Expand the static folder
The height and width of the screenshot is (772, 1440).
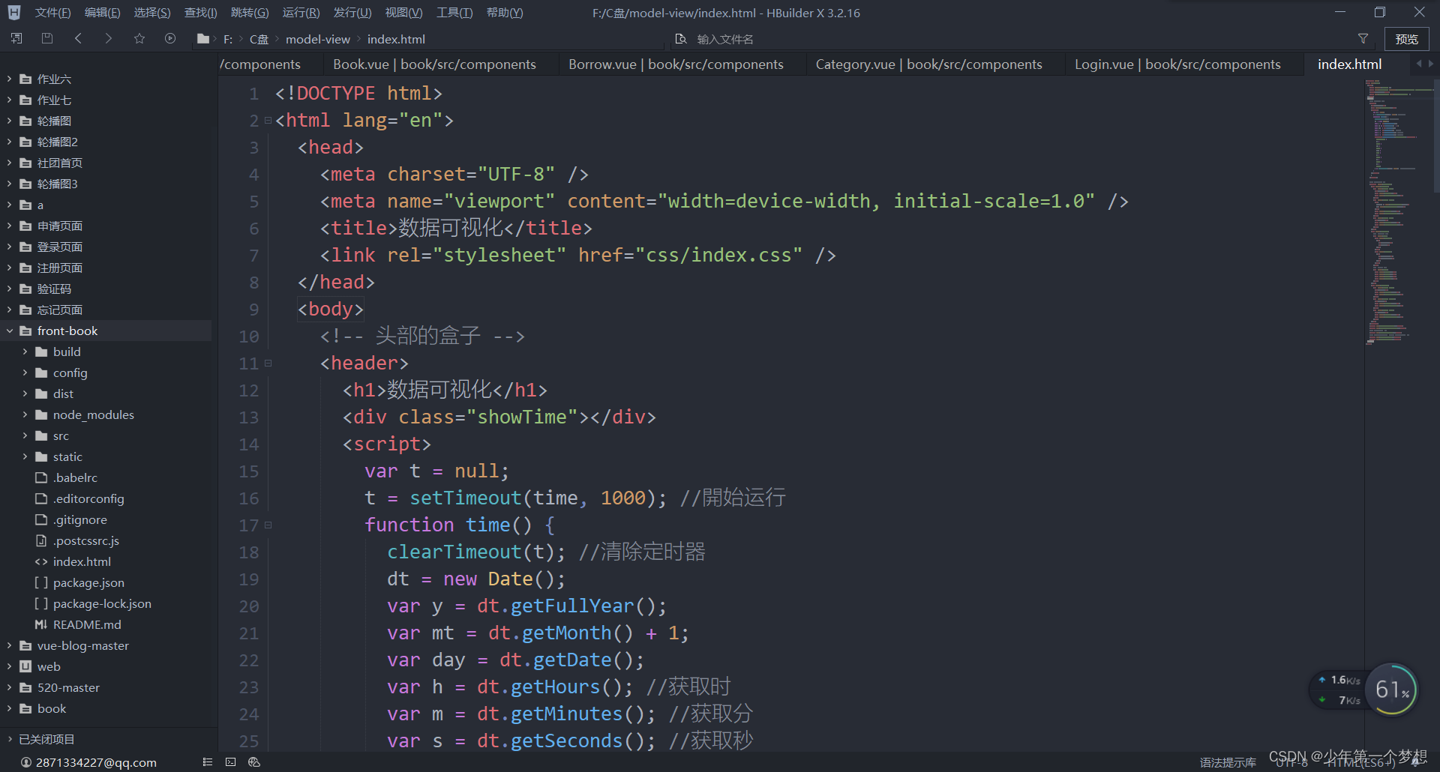25,456
